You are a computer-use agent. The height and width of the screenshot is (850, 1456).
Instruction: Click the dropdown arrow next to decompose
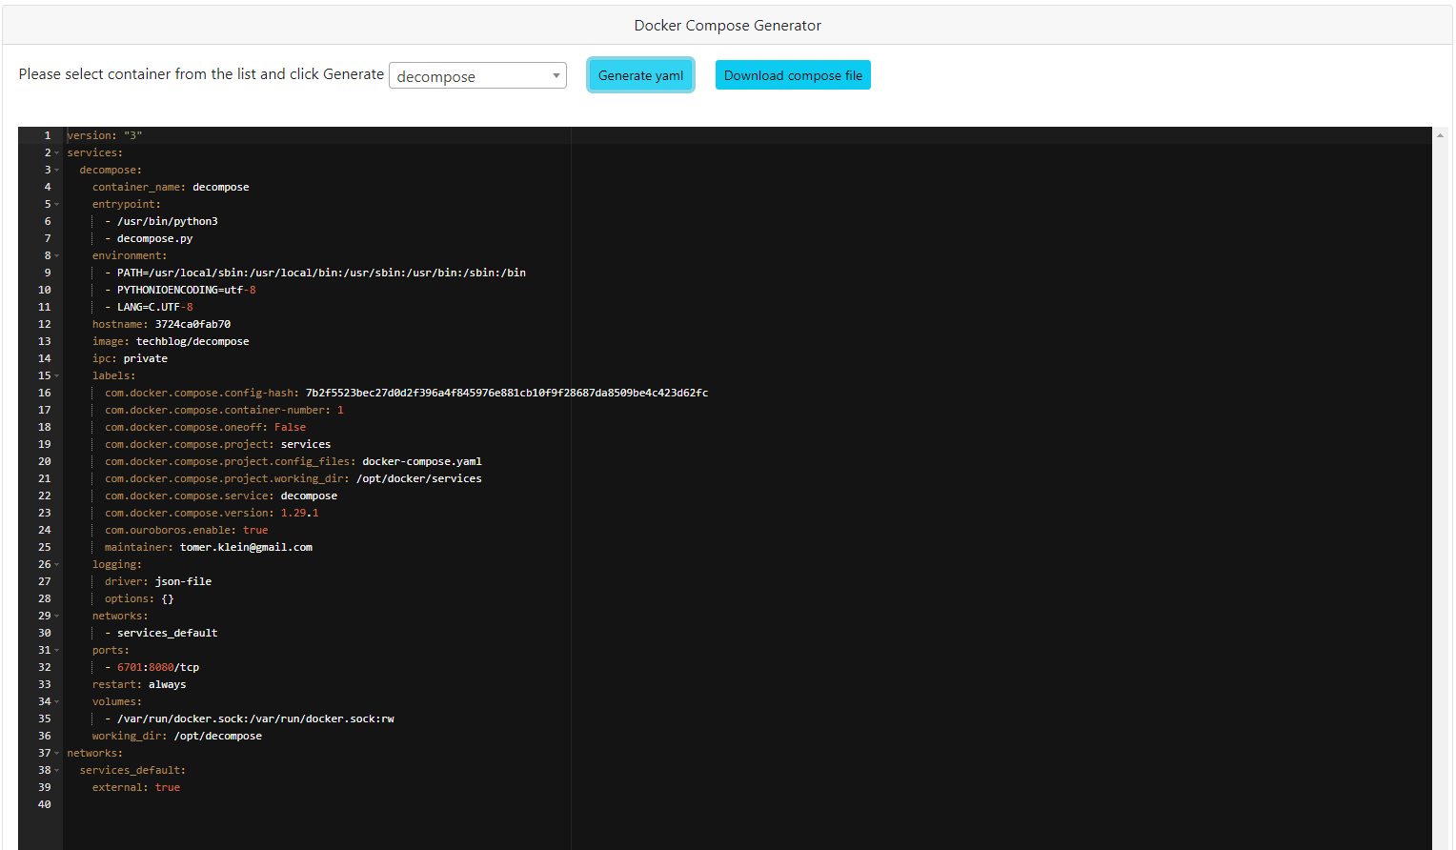pyautogui.click(x=556, y=74)
